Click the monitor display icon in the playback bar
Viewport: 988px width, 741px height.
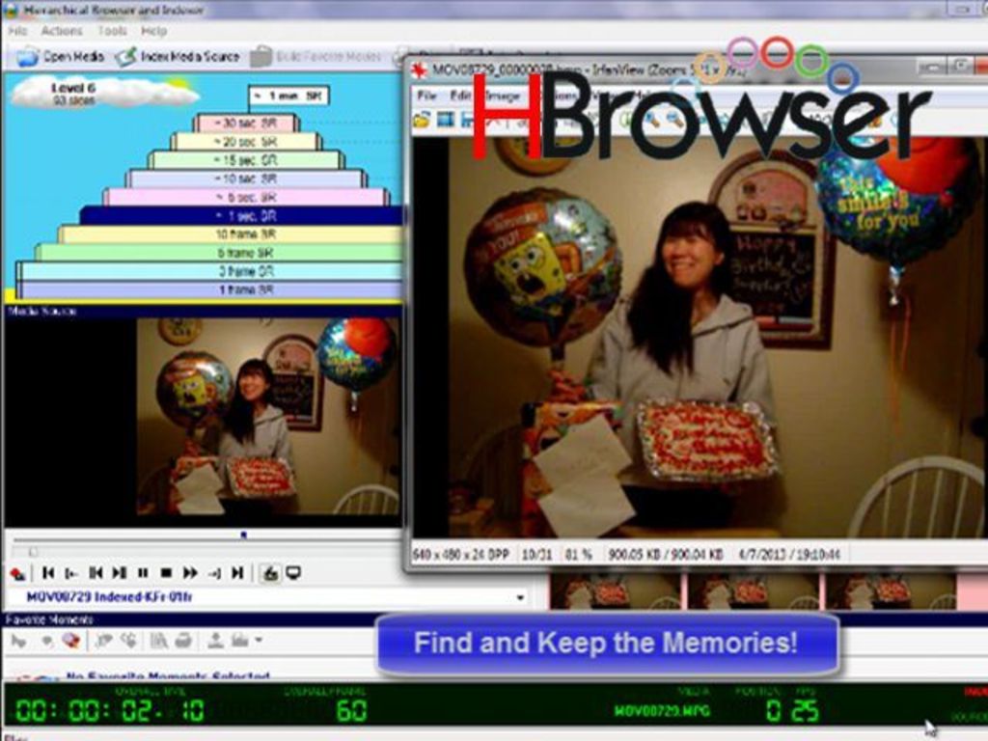pyautogui.click(x=293, y=573)
